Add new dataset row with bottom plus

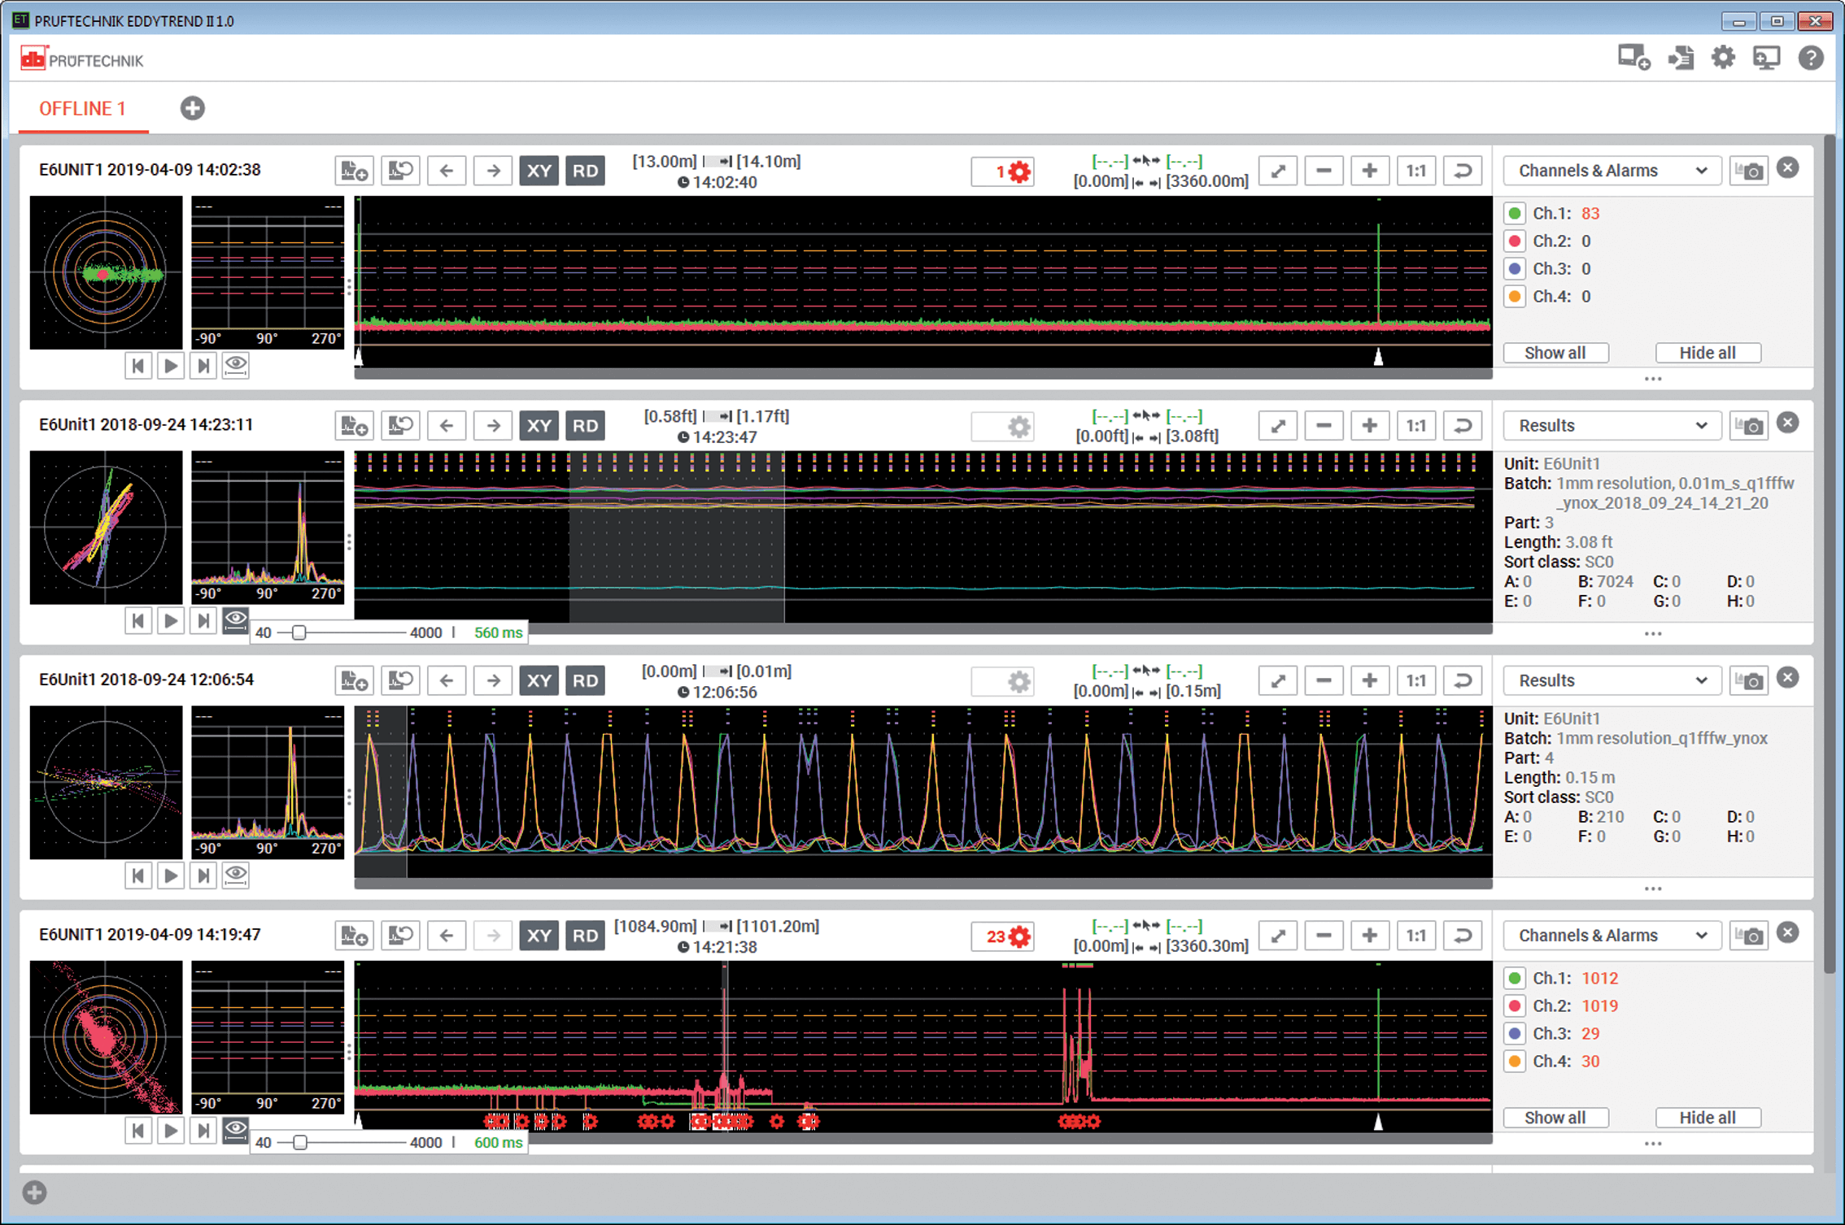tap(34, 1192)
